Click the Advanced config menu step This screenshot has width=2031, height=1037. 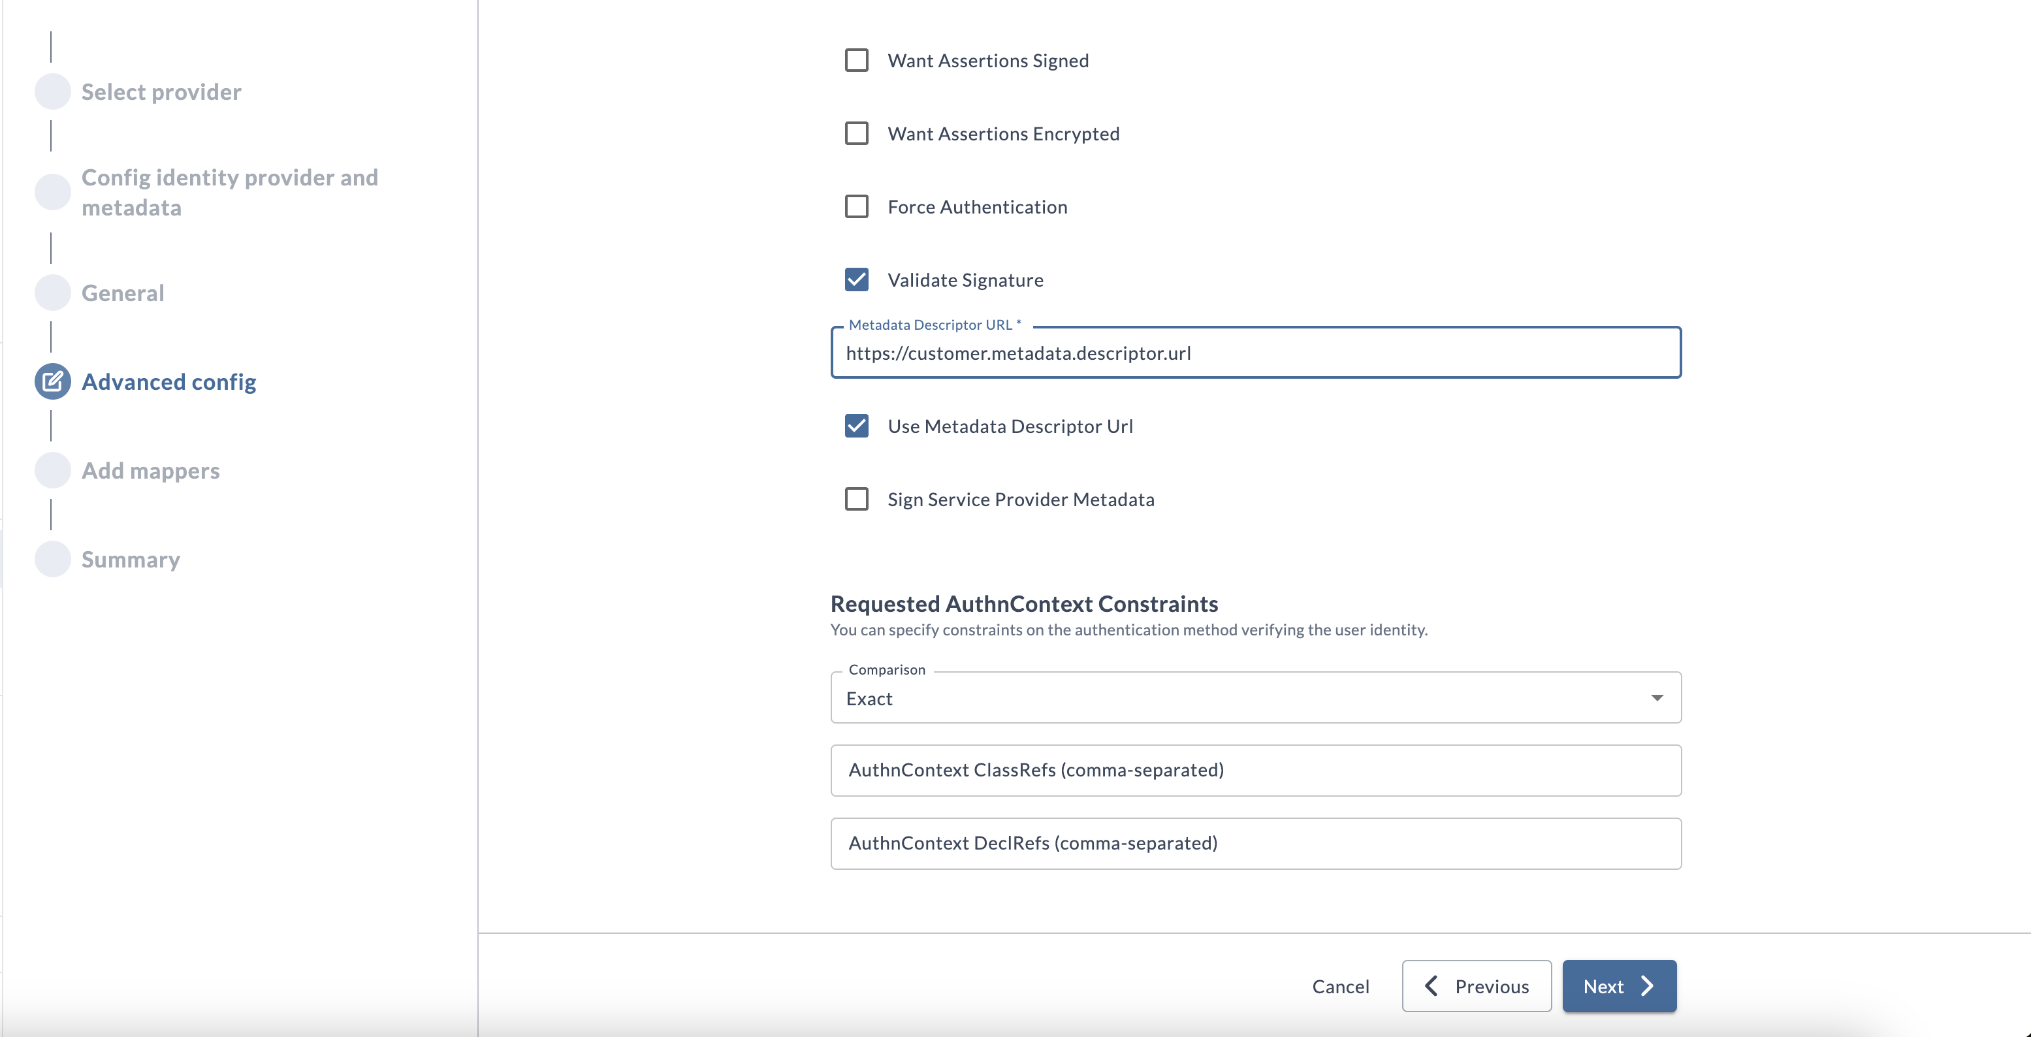(168, 381)
